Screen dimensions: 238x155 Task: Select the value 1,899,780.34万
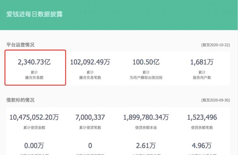click(146, 117)
